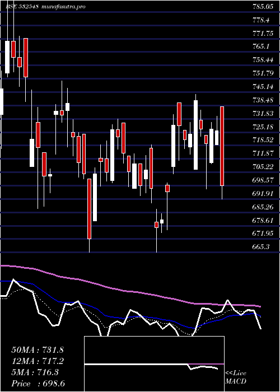Click the price label 718.52

[262, 140]
